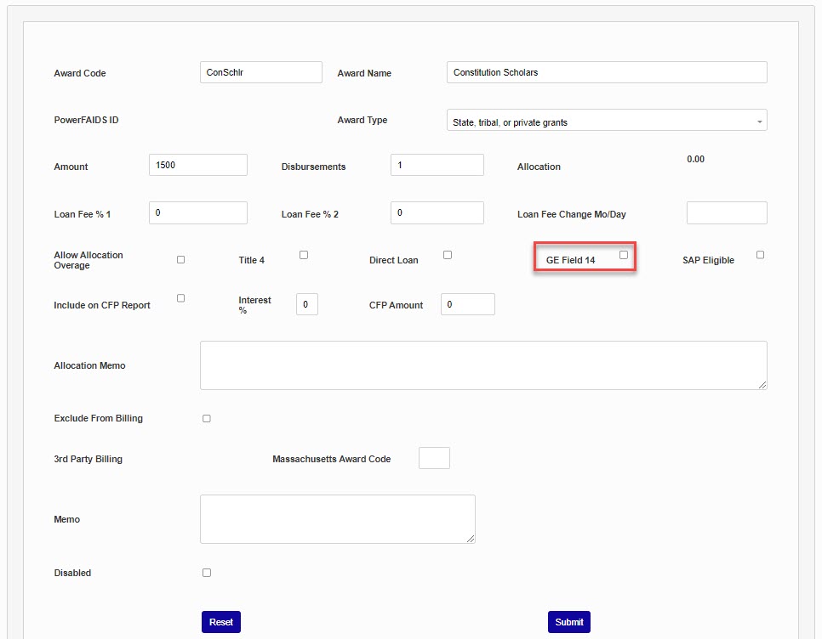Screen dimensions: 822x639
Task: Toggle the Disabled checkbox
Action: pos(207,573)
